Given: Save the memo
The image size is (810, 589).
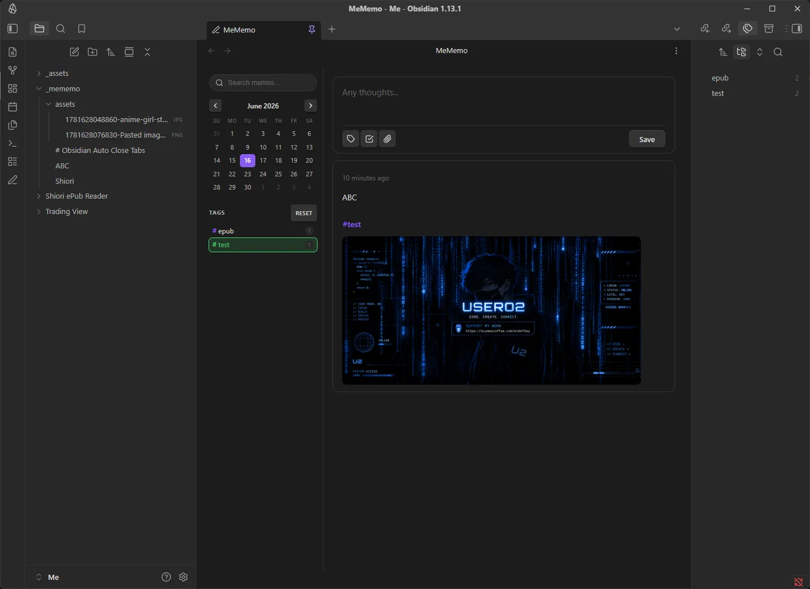Looking at the screenshot, I should tap(647, 139).
